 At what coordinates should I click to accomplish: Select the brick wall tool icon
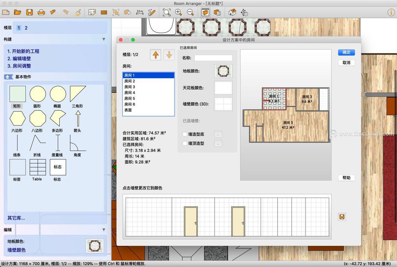click(104, 12)
